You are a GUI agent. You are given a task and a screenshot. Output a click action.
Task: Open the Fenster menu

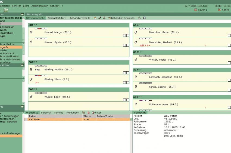[16, 6]
